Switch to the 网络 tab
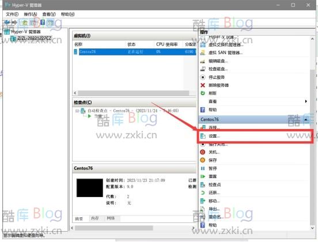 click(x=111, y=218)
